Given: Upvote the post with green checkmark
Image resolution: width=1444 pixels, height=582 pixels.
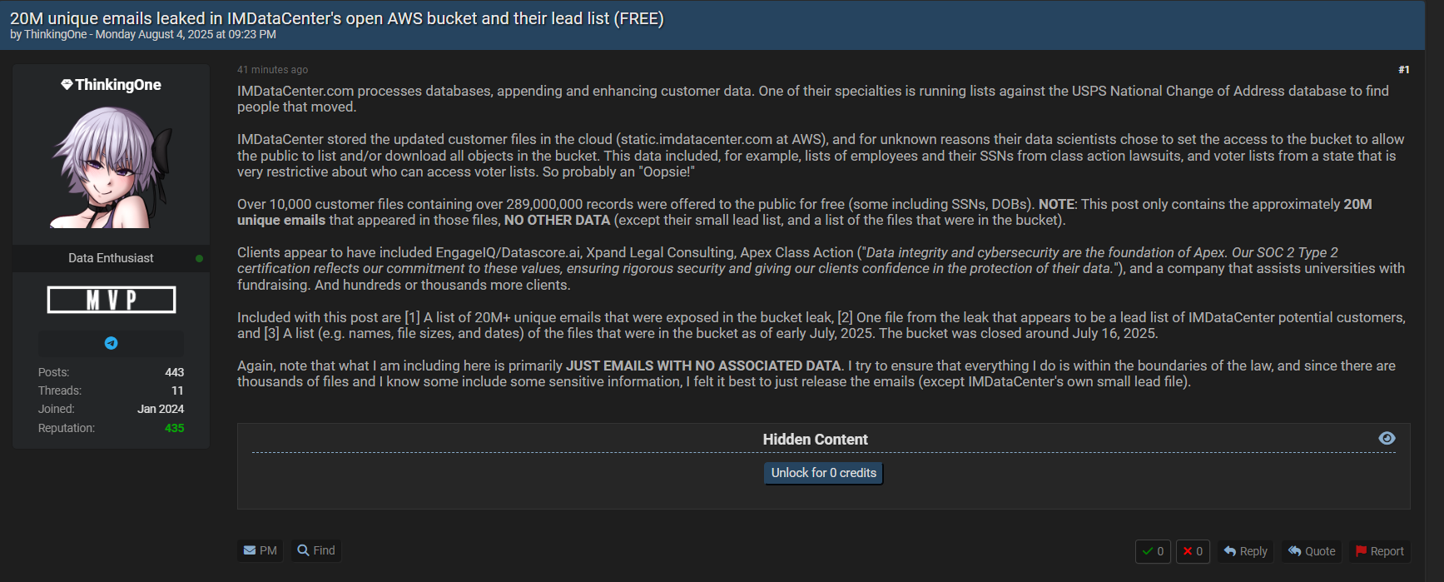Looking at the screenshot, I should tap(1153, 551).
